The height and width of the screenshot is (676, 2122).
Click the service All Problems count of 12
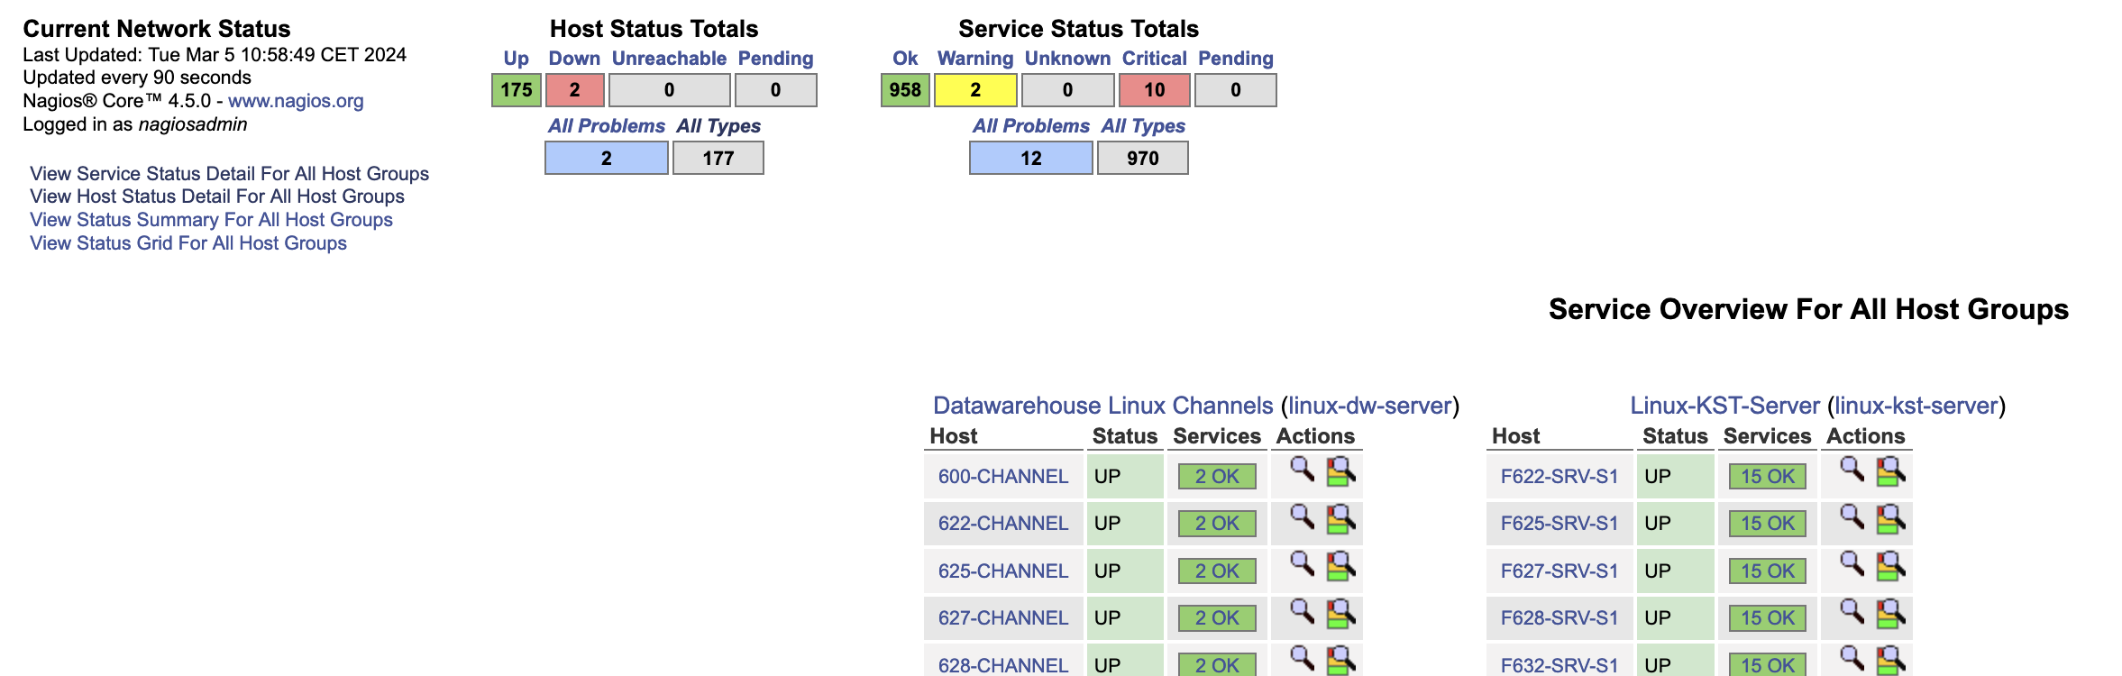[x=1030, y=159]
